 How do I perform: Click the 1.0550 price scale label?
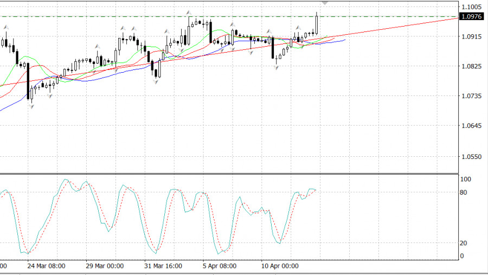pos(472,157)
